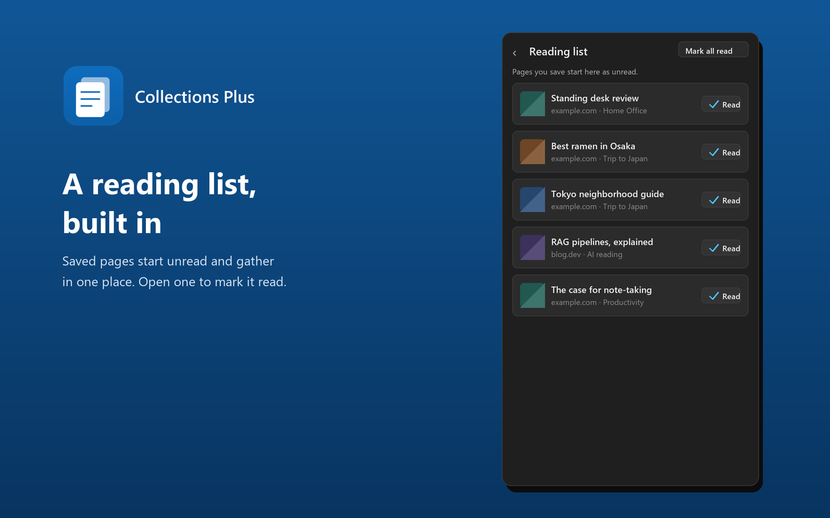Toggle Read status for RAG pipelines, explained
Image resolution: width=830 pixels, height=518 pixels.
tap(721, 248)
